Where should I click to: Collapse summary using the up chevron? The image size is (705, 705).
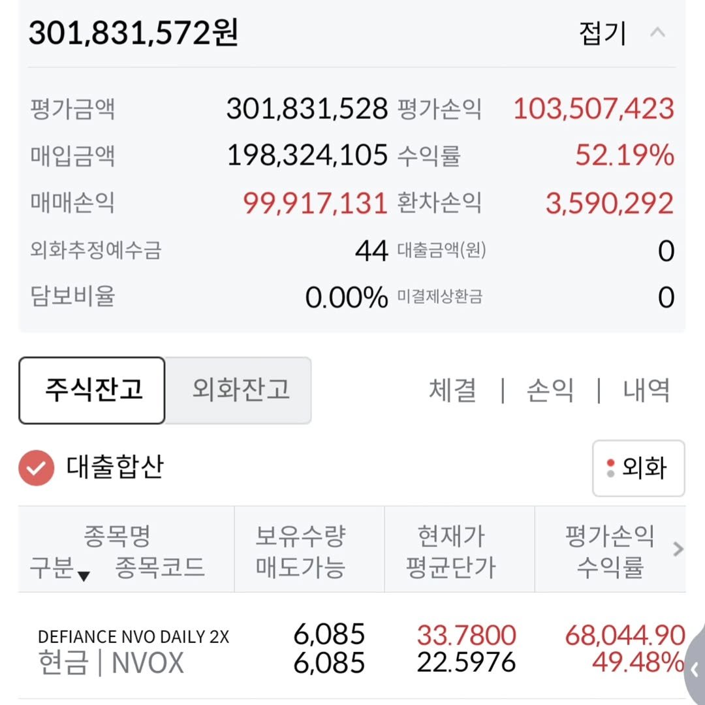click(658, 33)
